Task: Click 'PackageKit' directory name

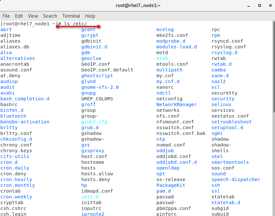Action: tap(171, 185)
